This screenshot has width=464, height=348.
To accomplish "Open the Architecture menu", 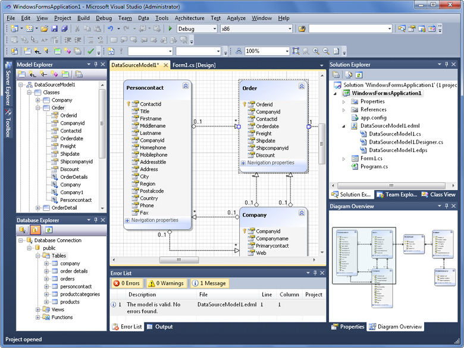I will pos(189,18).
